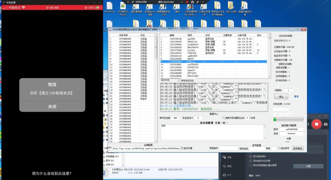Click the 线程数 input field

[288, 90]
